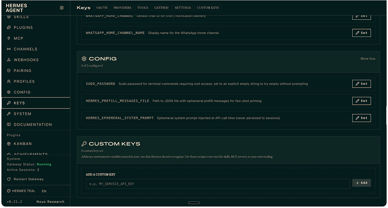Open the MCP section
The width and height of the screenshot is (388, 208).
[x=36, y=38]
